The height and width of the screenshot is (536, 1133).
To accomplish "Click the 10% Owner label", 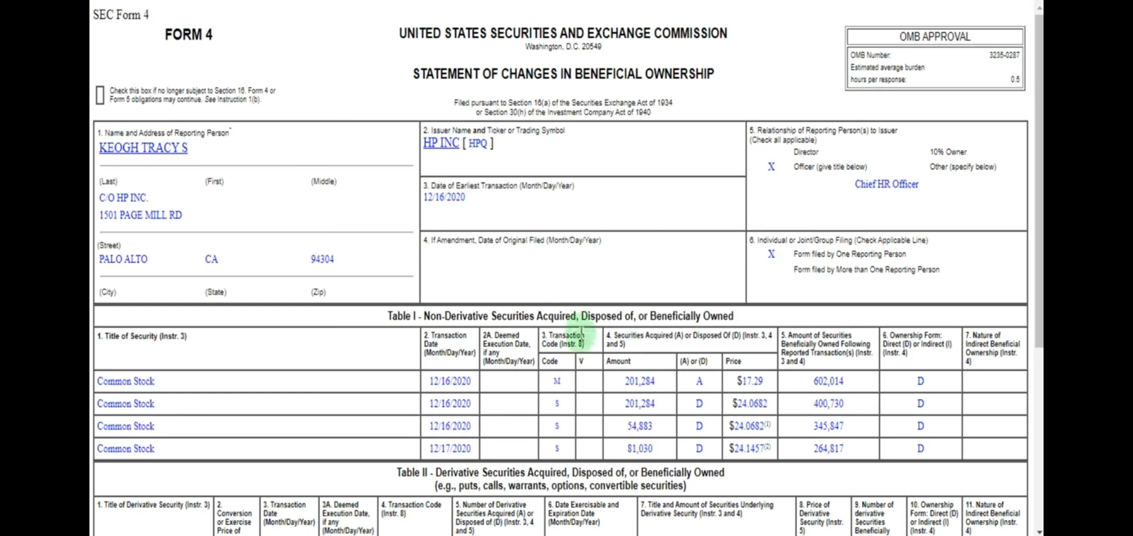I will tap(948, 152).
